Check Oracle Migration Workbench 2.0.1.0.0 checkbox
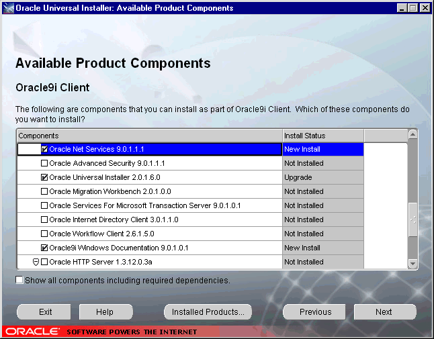Image resolution: width=434 pixels, height=339 pixels. click(44, 191)
